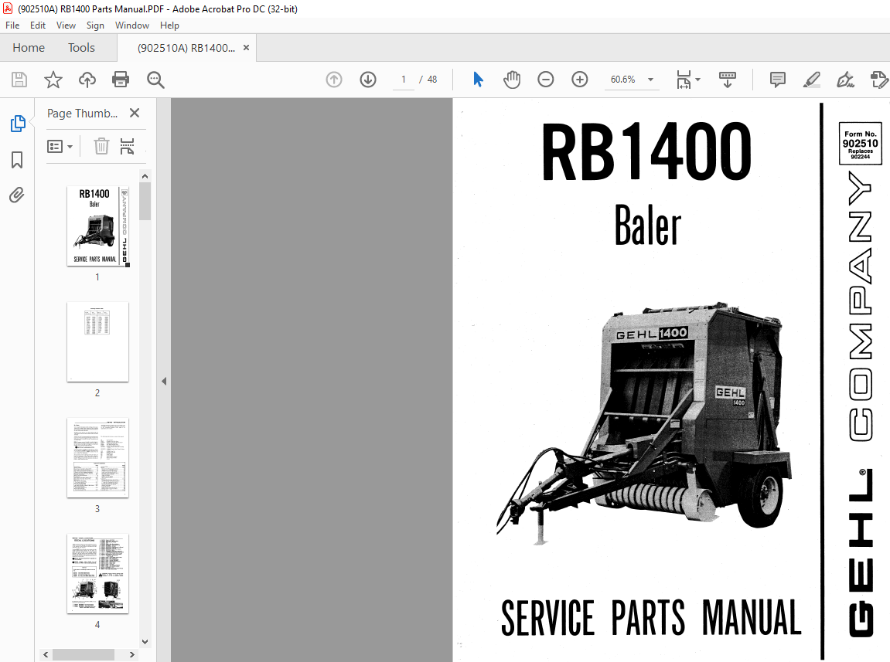Add file to starred with star icon

click(53, 80)
